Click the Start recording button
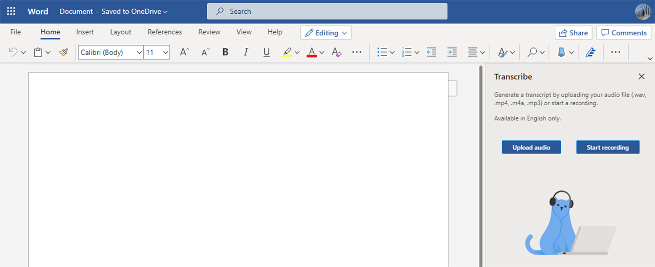 [608, 147]
